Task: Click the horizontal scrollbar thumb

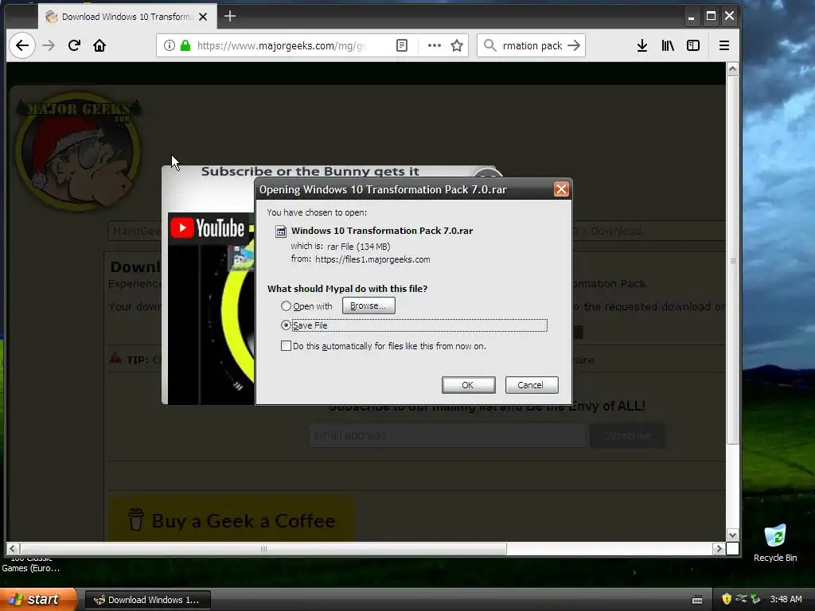Action: click(x=263, y=549)
